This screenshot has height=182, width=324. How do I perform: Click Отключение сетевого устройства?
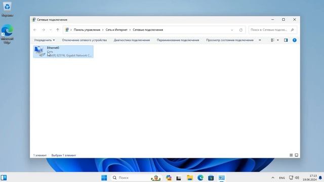click(85, 40)
